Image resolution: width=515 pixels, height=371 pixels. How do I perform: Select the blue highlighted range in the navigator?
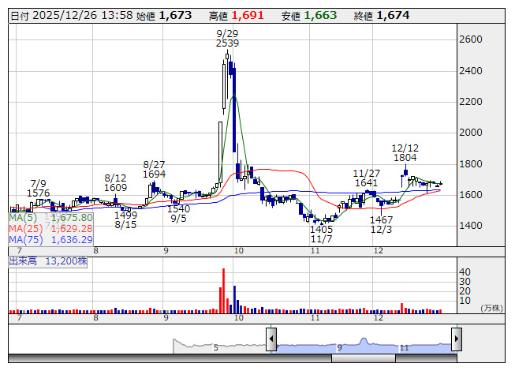pos(363,343)
